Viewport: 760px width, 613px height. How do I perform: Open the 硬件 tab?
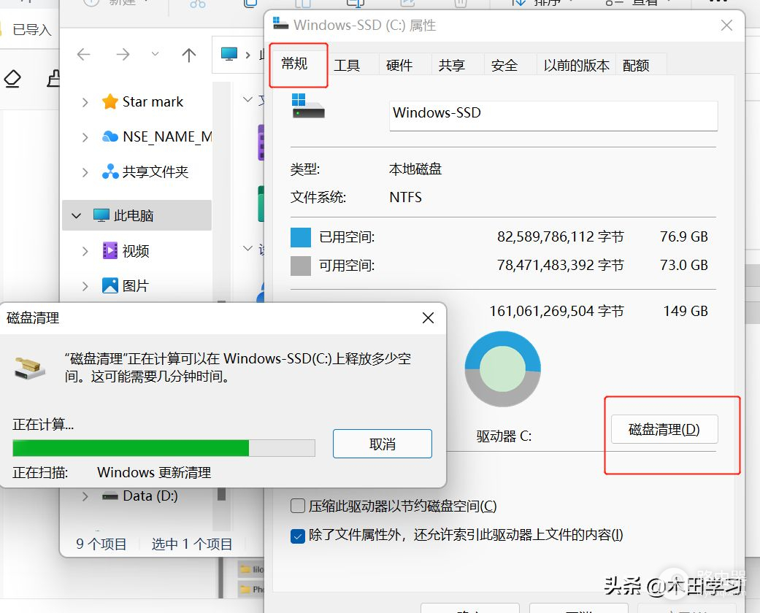tap(399, 65)
